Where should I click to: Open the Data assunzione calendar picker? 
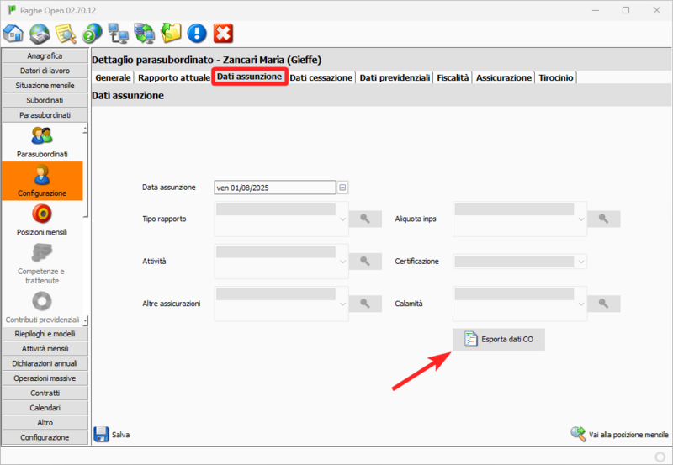coord(343,188)
